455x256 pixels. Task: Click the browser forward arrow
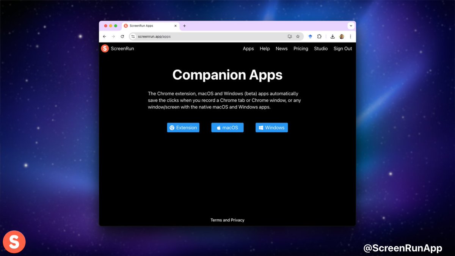click(113, 36)
